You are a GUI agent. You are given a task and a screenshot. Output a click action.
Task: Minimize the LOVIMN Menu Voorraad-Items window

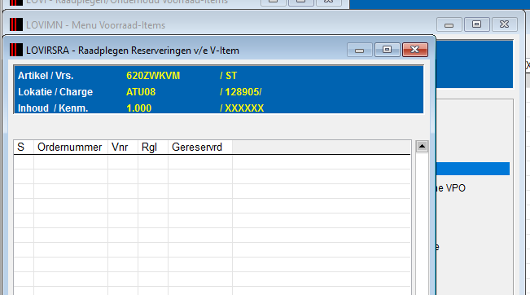click(x=449, y=24)
